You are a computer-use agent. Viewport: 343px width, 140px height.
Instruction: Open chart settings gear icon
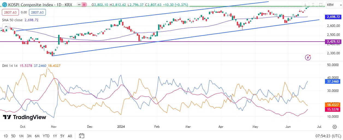pyautogui.click(x=335, y=127)
